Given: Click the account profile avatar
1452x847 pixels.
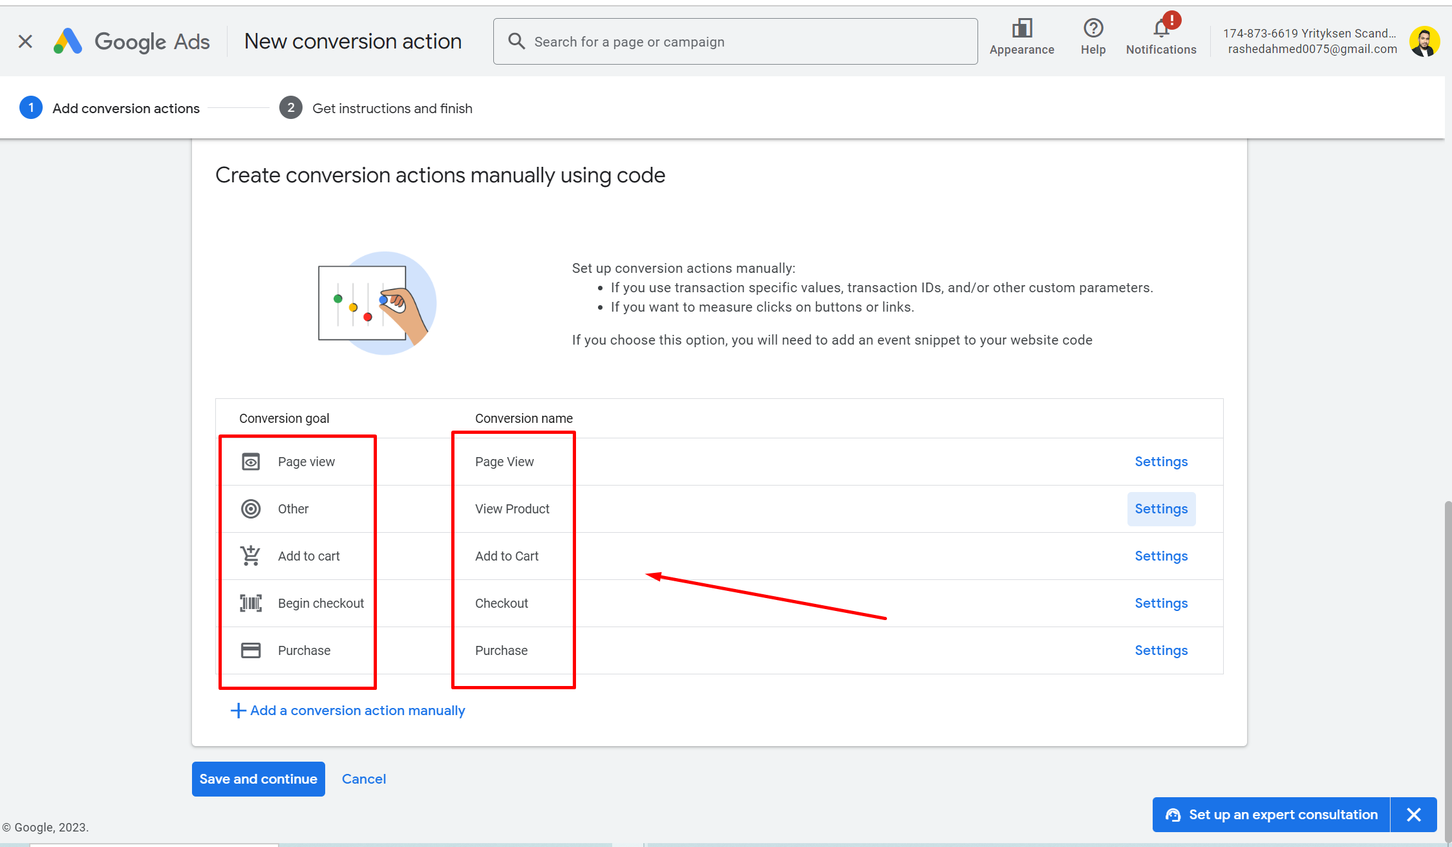Looking at the screenshot, I should (x=1424, y=41).
